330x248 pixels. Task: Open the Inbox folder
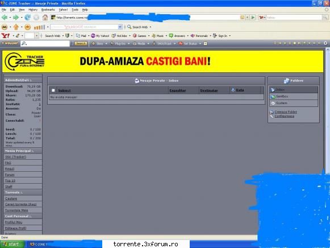pyautogui.click(x=294, y=90)
